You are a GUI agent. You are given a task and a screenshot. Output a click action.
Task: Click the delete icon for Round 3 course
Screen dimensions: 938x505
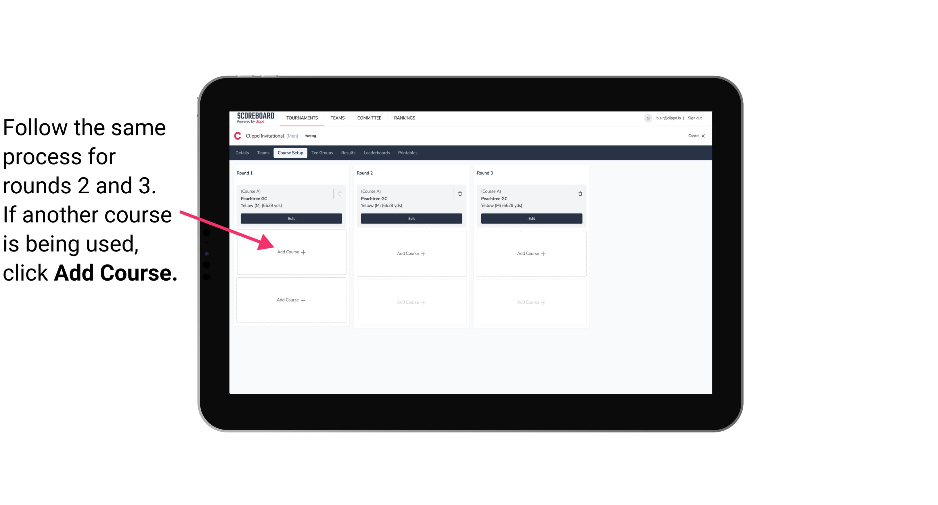(x=579, y=193)
